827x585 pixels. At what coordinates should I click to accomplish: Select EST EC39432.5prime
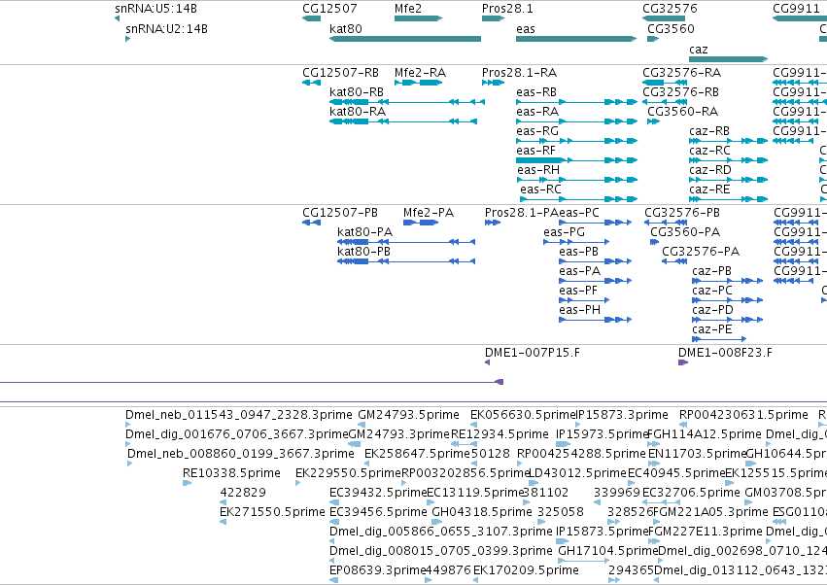(378, 493)
